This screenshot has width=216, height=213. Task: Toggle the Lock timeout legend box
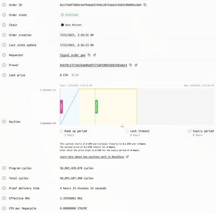tap(127, 131)
